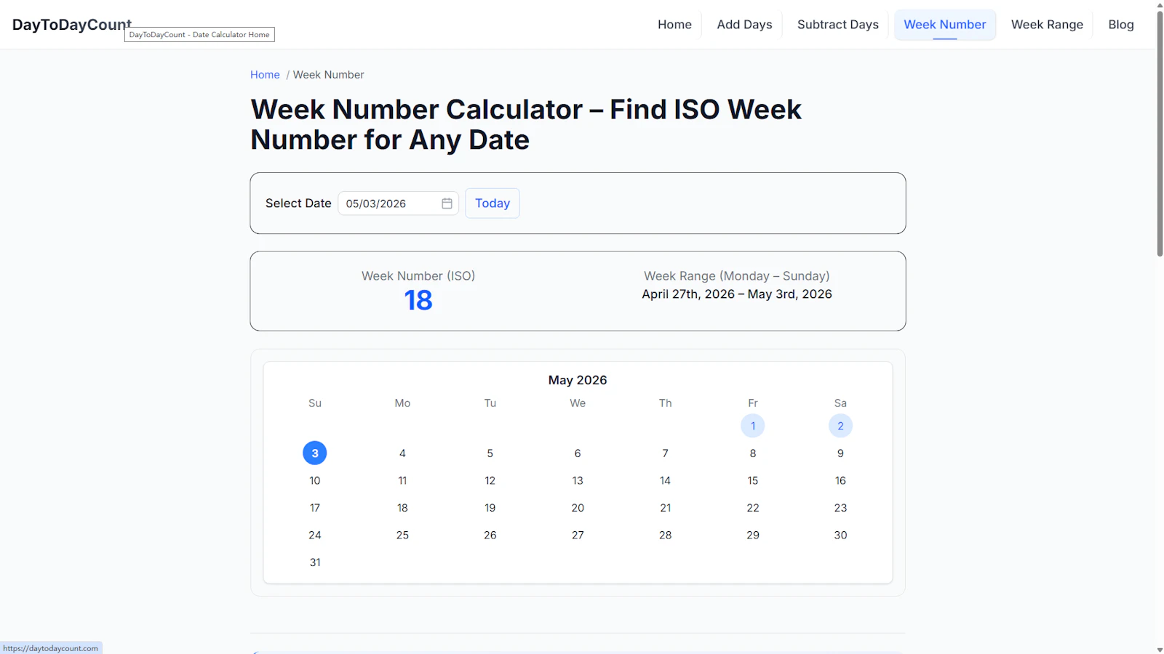Click the page vertical scrollbar thumb
Viewport: 1164px width, 654px height.
(1160, 133)
